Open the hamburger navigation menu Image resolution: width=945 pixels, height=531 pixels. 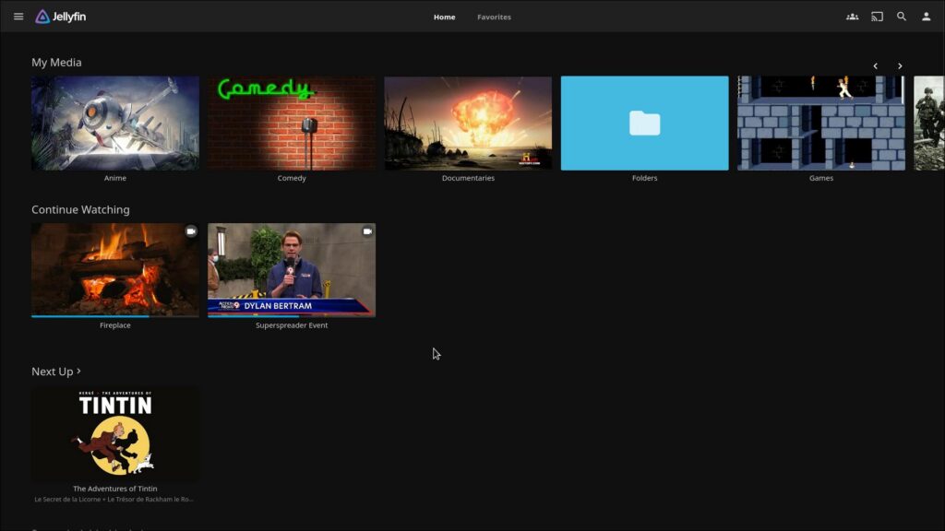[x=18, y=17]
